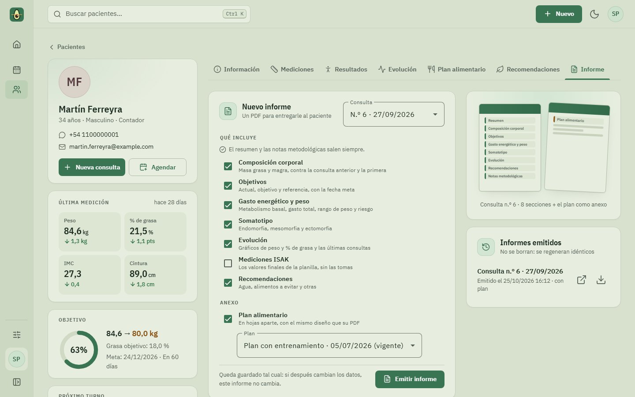Click Emitir informe button
The image size is (635, 397).
pos(410,379)
